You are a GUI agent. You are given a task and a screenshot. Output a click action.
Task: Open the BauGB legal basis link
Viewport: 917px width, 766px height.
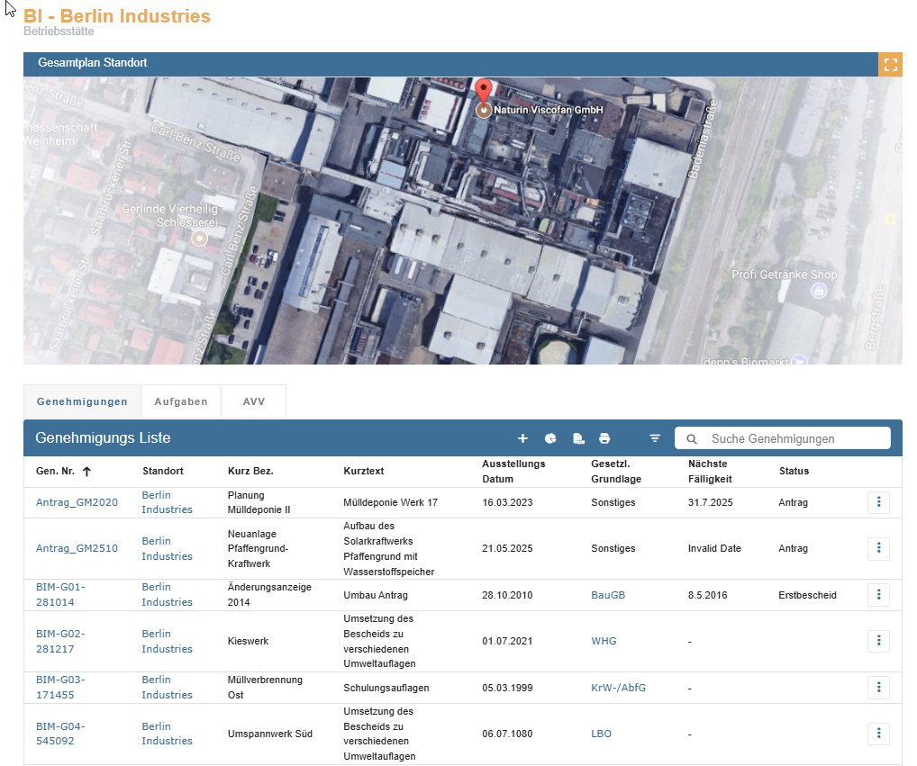tap(608, 595)
